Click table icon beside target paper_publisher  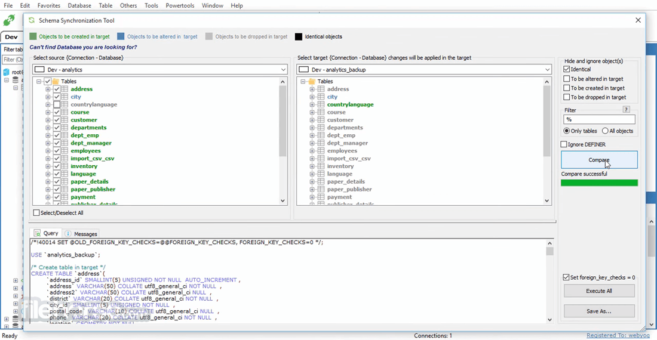321,190
